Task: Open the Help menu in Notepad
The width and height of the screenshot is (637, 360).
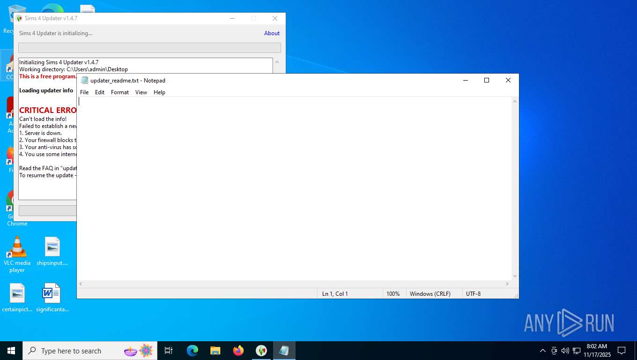Action: pos(159,92)
